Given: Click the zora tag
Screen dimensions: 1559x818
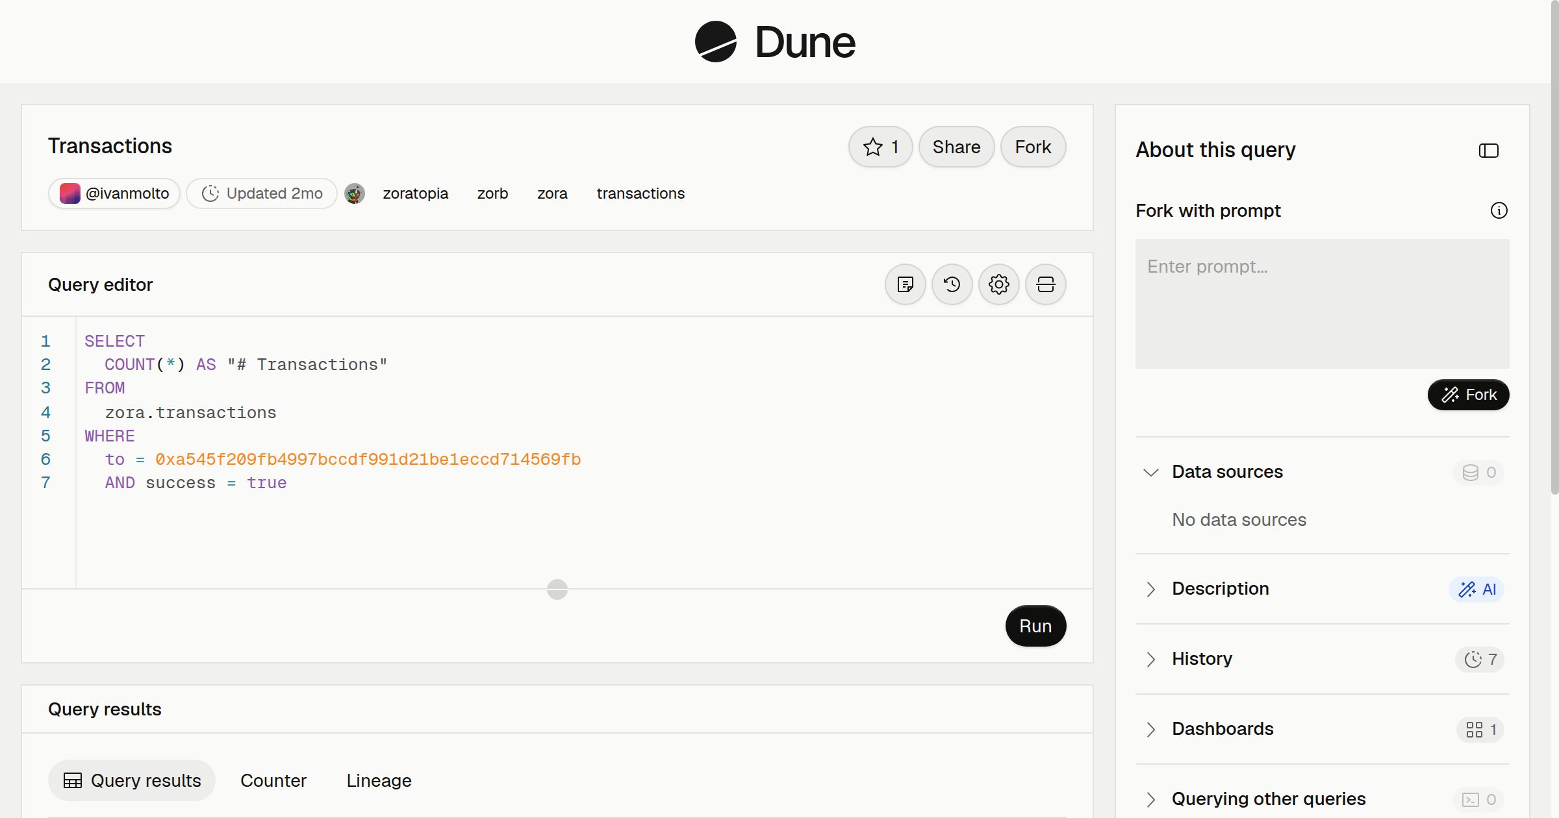Looking at the screenshot, I should point(552,193).
